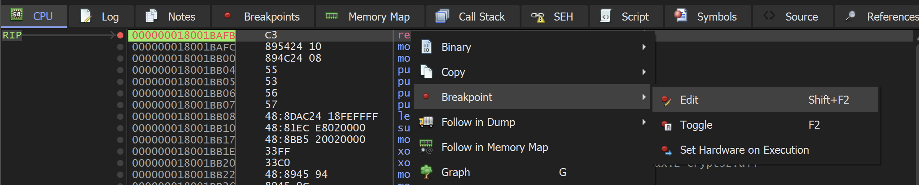Click the SEH tab warning icon

coord(538,17)
